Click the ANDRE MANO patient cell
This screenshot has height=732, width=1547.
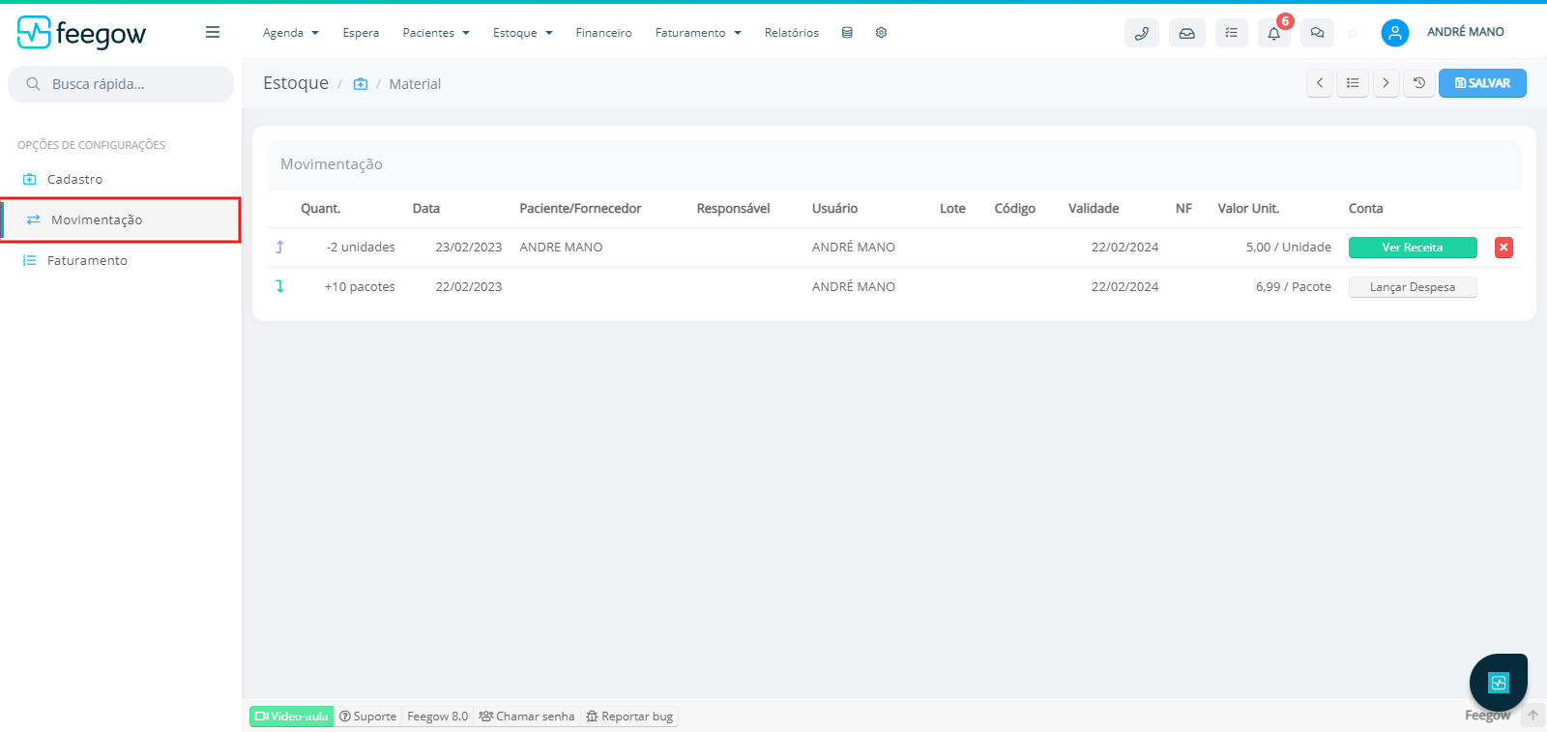(561, 247)
